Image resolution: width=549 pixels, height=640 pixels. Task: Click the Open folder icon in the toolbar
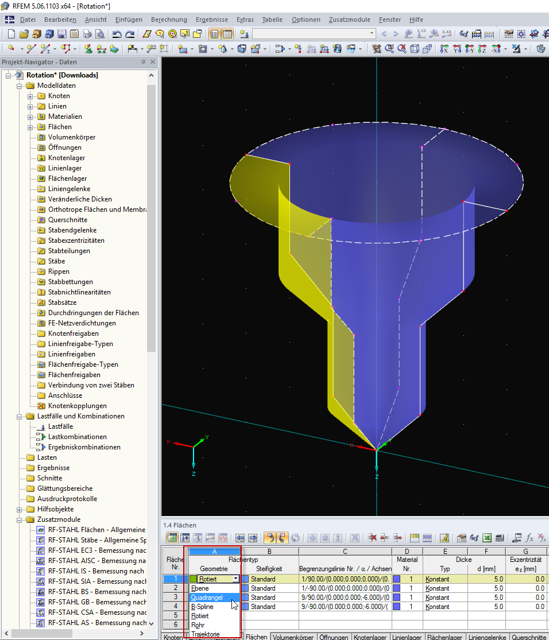(x=24, y=34)
